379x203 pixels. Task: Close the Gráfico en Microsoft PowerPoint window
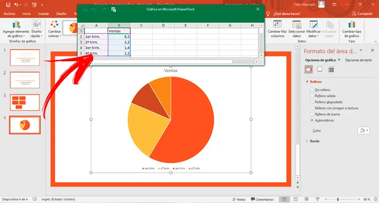tap(258, 9)
